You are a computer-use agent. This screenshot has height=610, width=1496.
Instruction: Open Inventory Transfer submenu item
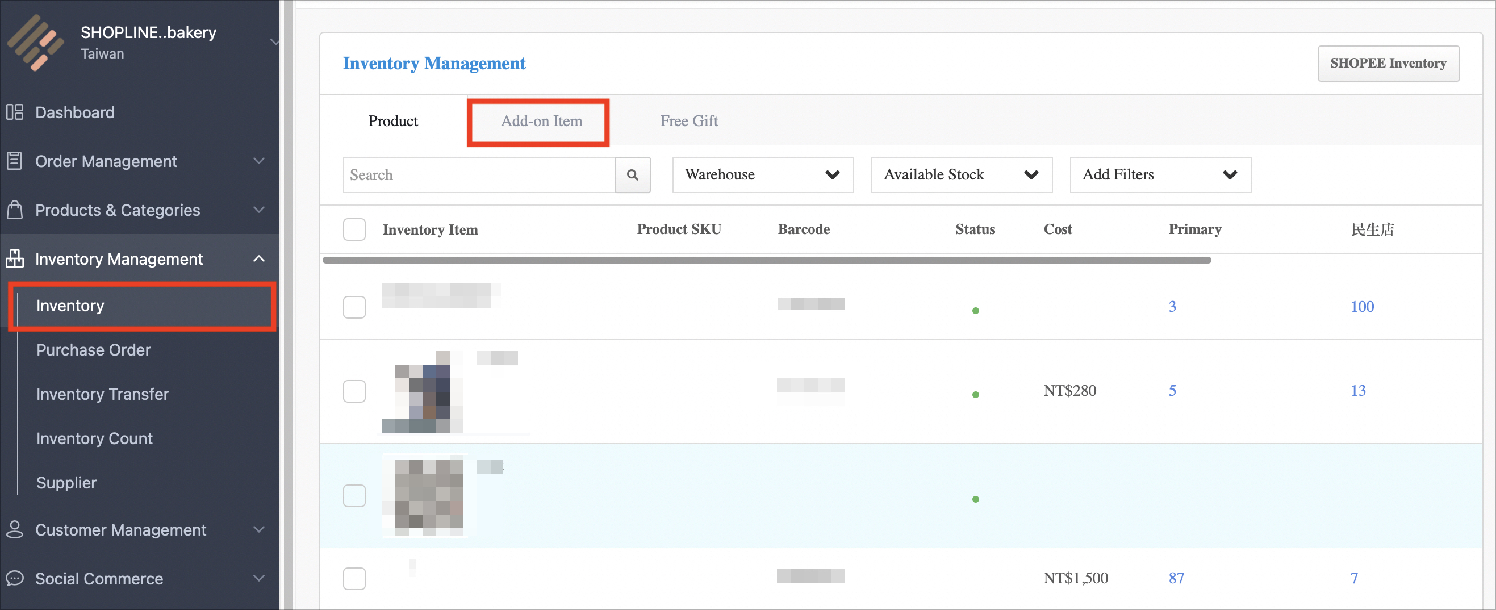103,394
